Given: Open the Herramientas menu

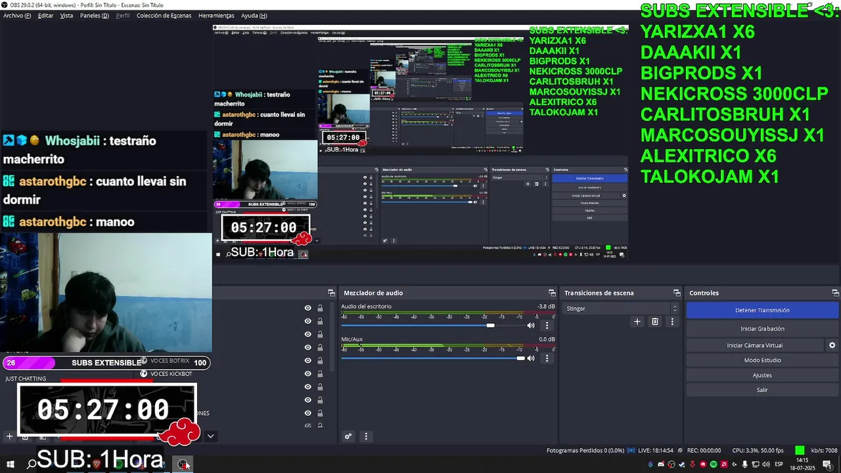Looking at the screenshot, I should pyautogui.click(x=216, y=15).
